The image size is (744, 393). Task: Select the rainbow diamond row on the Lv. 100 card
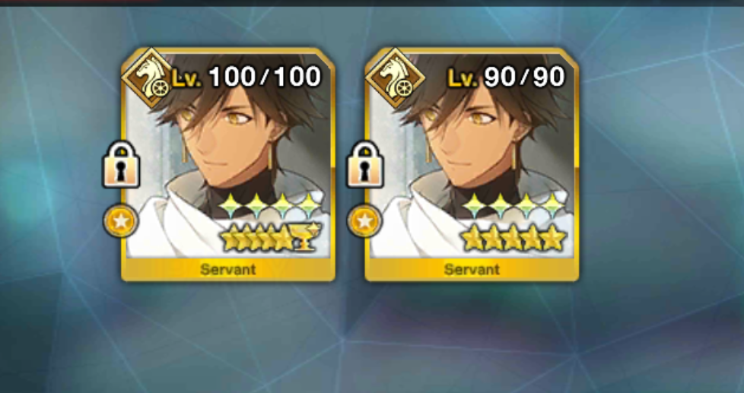[271, 205]
